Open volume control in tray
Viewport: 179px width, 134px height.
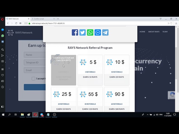coord(157,115)
